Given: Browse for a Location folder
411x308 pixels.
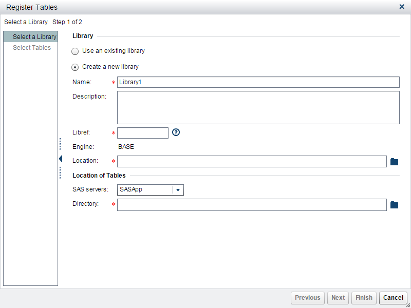Looking at the screenshot, I should point(395,161).
